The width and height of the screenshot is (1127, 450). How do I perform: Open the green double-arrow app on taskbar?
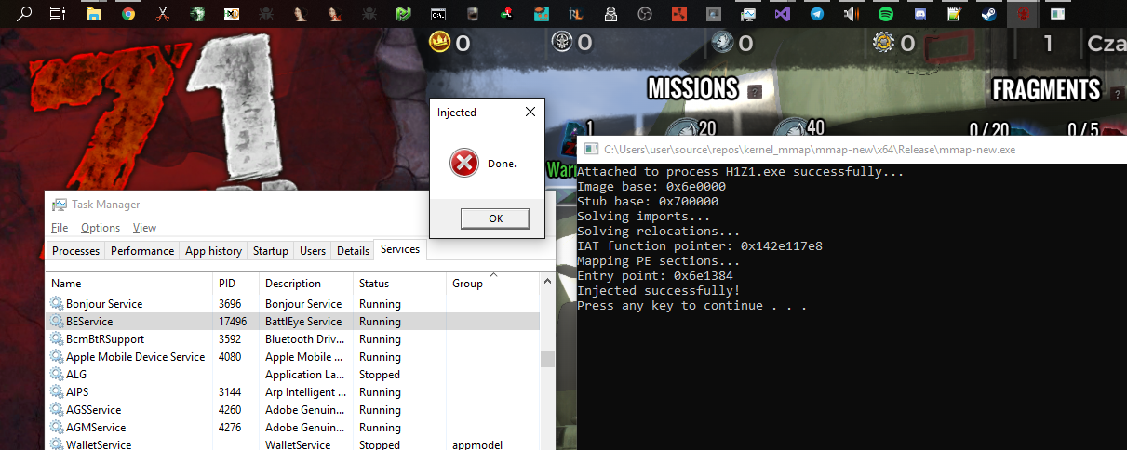(403, 14)
